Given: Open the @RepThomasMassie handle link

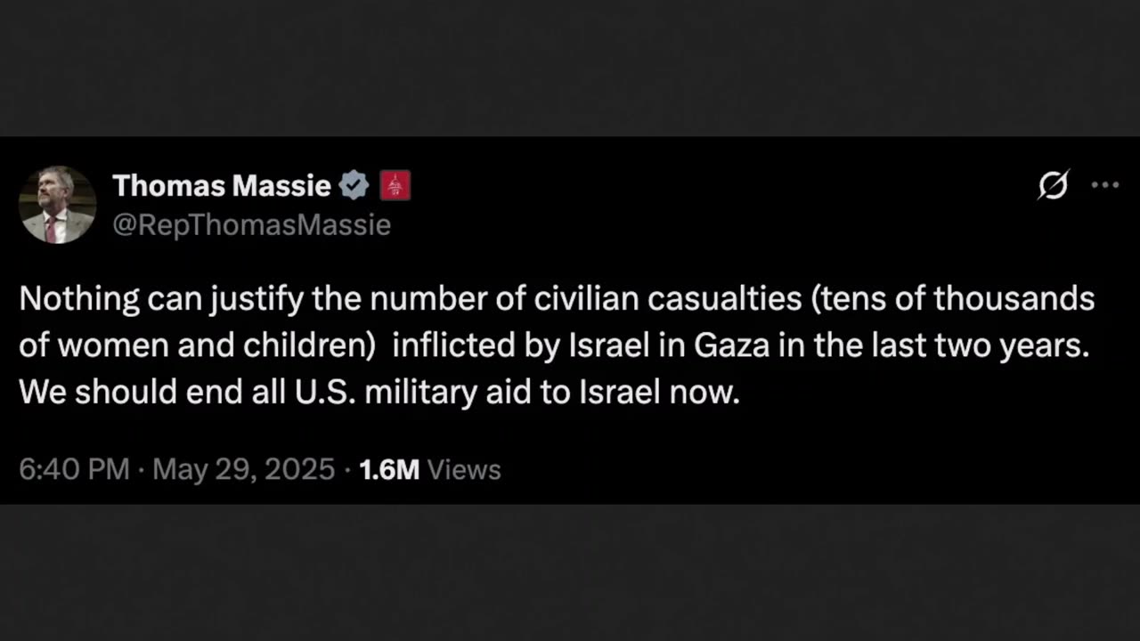Looking at the screenshot, I should [x=251, y=225].
